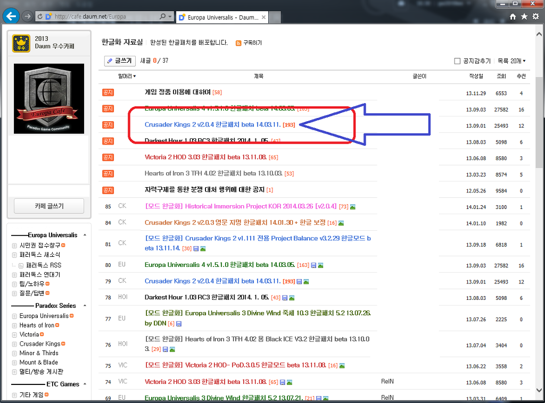Open Europa Universalis 4 v1.5.1.0 post number 80
This screenshot has height=403, width=545.
click(220, 265)
